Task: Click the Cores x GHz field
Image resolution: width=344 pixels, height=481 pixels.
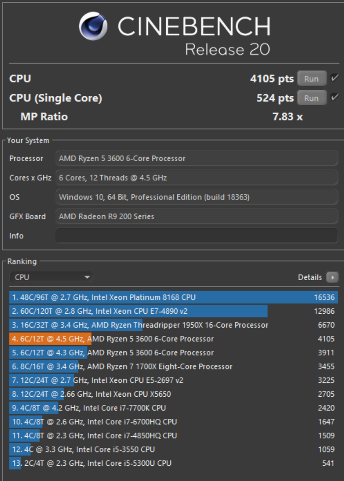Action: 197,178
